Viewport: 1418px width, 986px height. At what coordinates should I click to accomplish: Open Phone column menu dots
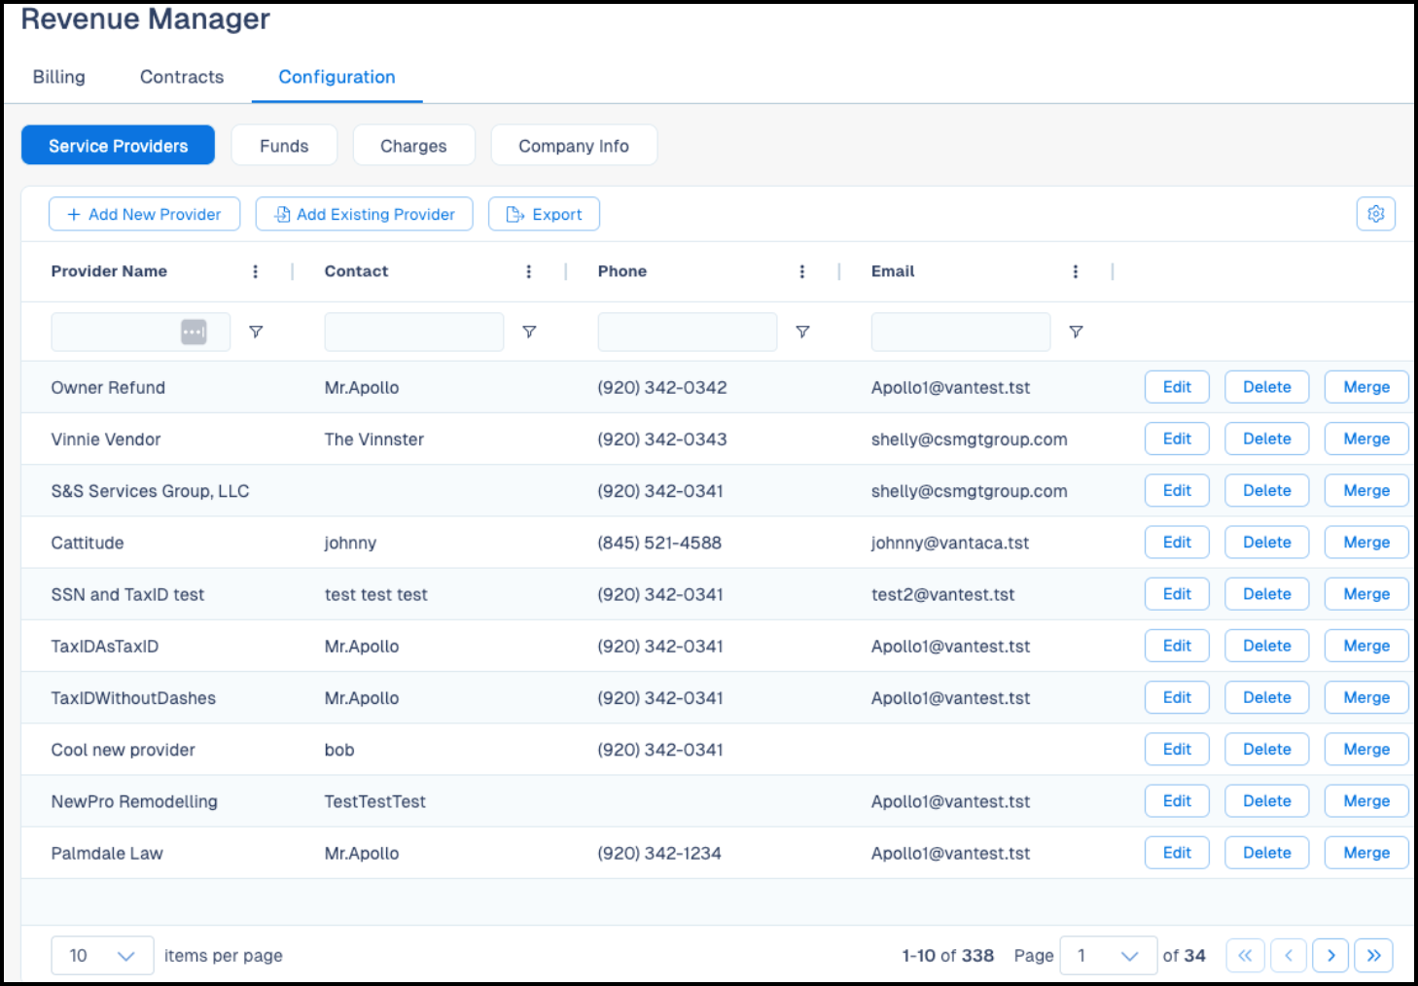coord(802,271)
